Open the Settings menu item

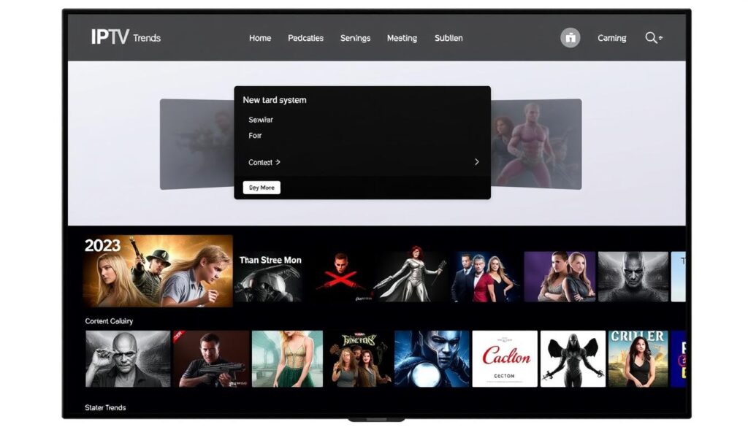pos(355,37)
